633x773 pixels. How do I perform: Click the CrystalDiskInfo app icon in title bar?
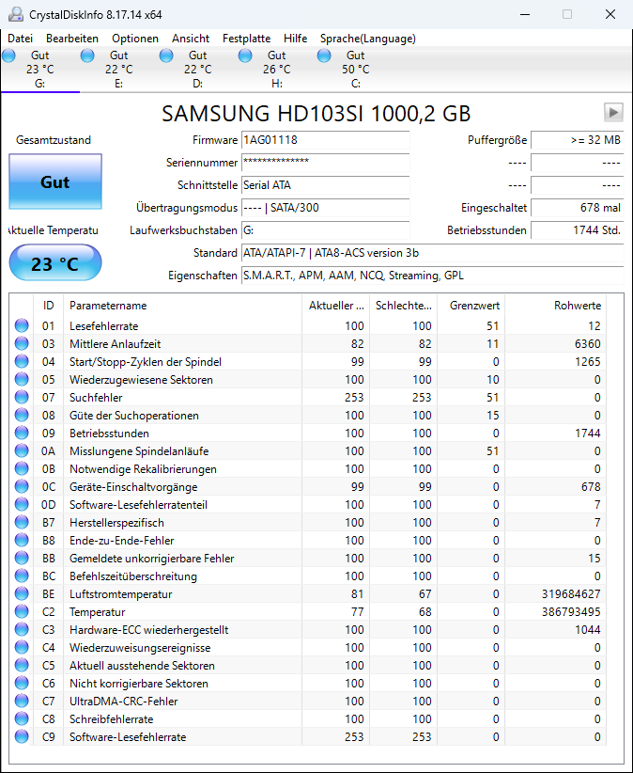(16, 14)
